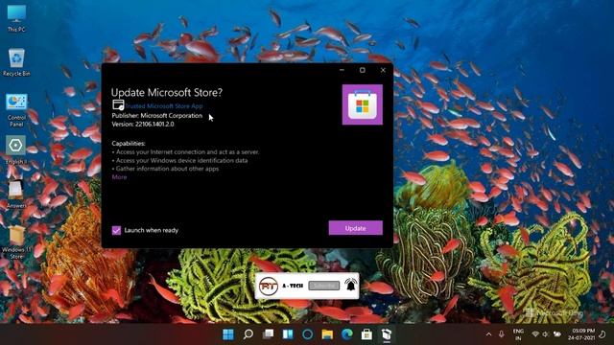Open Widgets from the taskbar

click(x=288, y=334)
